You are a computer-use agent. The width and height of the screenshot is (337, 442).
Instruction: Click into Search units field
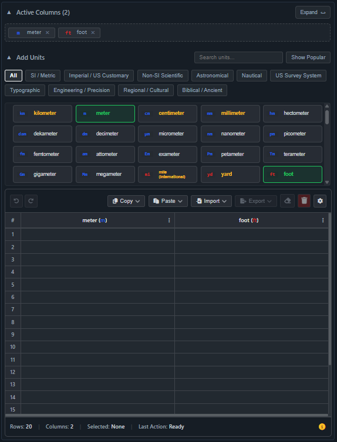pos(238,57)
